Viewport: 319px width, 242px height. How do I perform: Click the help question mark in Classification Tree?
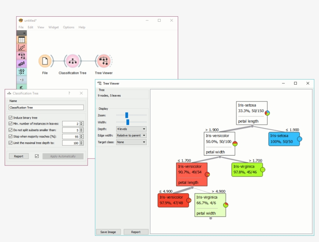(69, 93)
